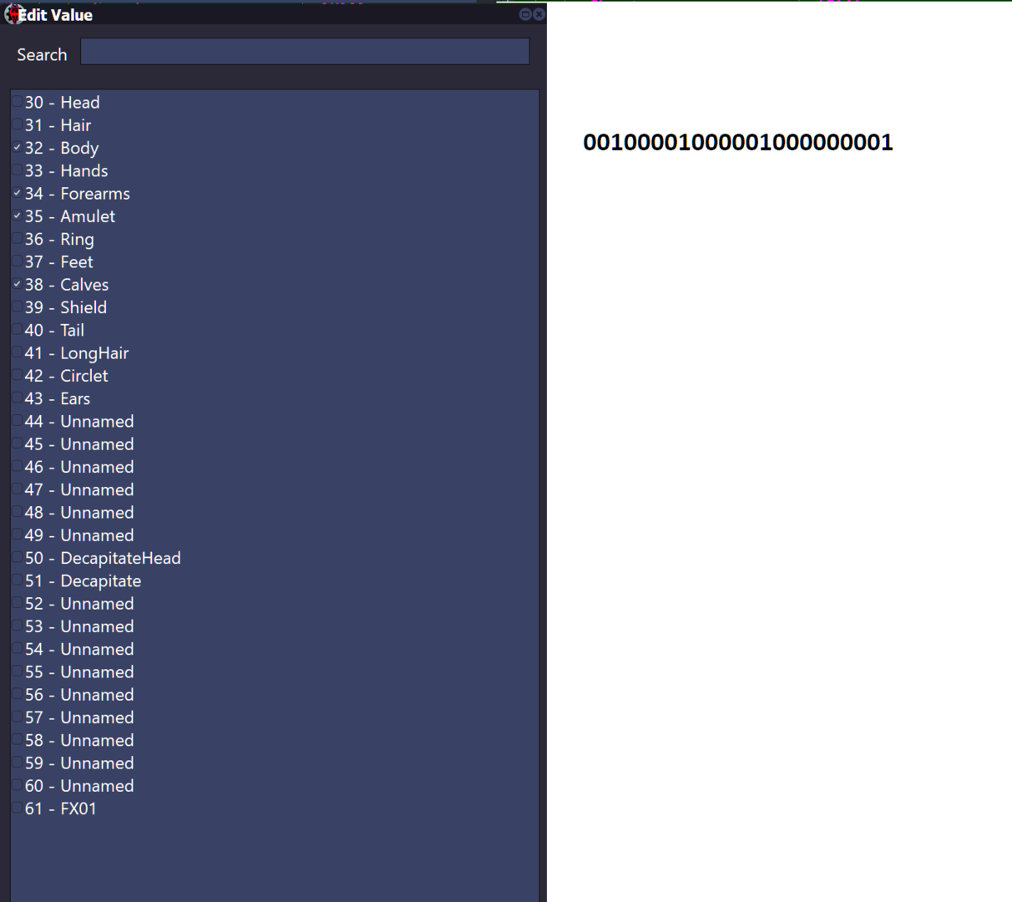Select the '57 - Unnamed' entry
This screenshot has height=902, width=1012.
(x=79, y=717)
